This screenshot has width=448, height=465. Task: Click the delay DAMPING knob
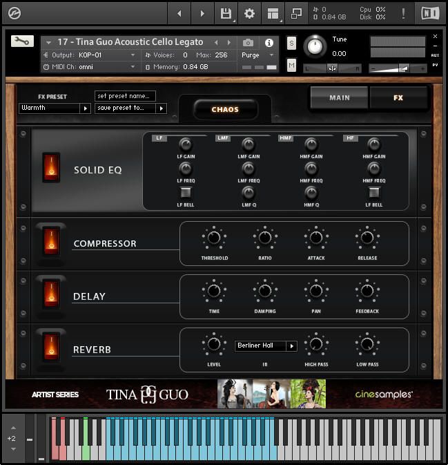265,291
